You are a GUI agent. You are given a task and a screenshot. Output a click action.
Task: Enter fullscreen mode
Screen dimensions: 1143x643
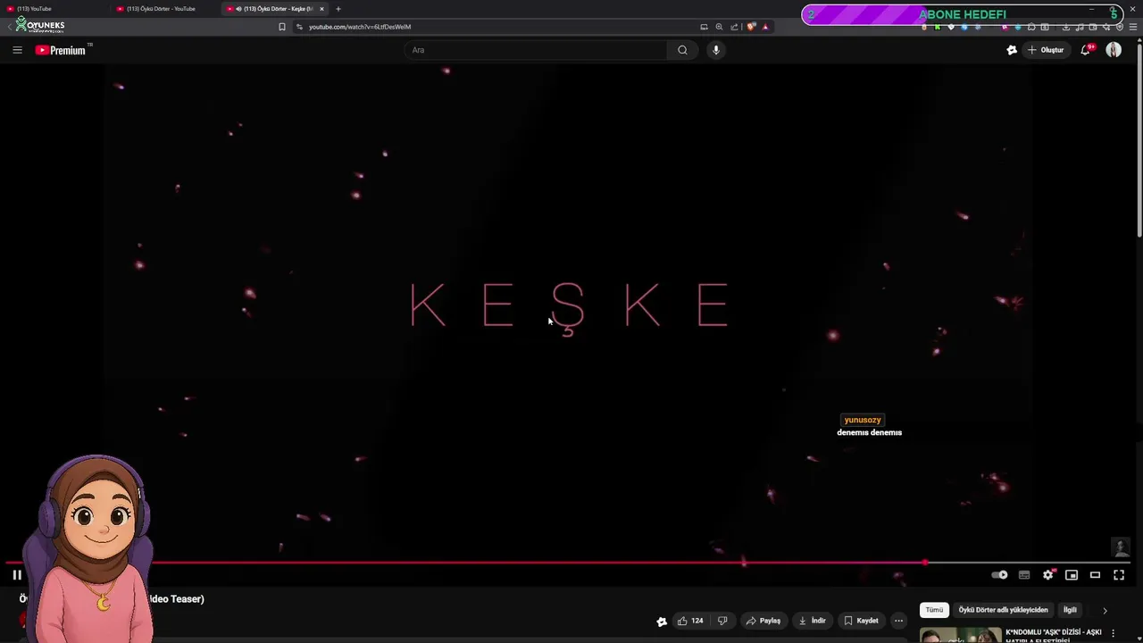(1119, 575)
